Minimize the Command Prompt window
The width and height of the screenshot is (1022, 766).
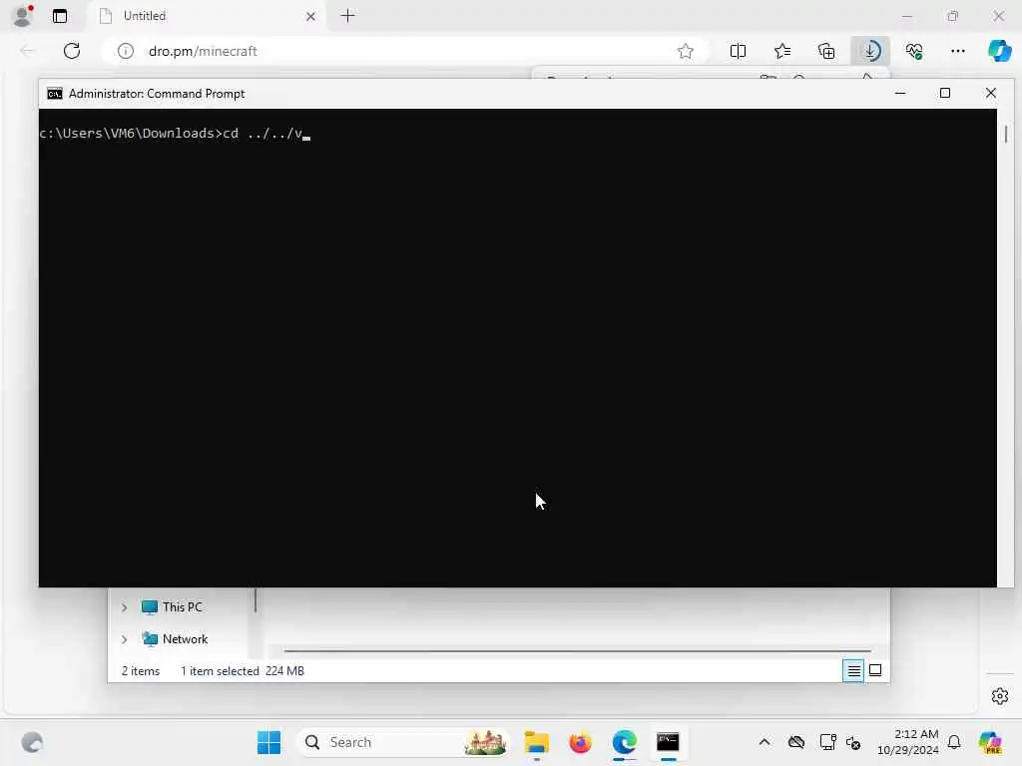(x=900, y=93)
